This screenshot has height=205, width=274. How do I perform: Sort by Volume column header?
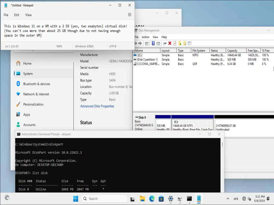(146, 50)
